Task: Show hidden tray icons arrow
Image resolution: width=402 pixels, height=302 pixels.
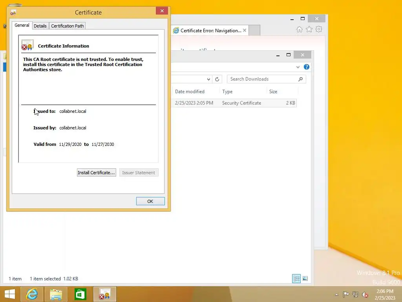Action: pos(336,295)
